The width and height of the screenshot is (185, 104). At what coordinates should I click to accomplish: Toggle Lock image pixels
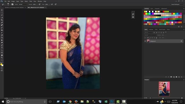click(x=150, y=38)
